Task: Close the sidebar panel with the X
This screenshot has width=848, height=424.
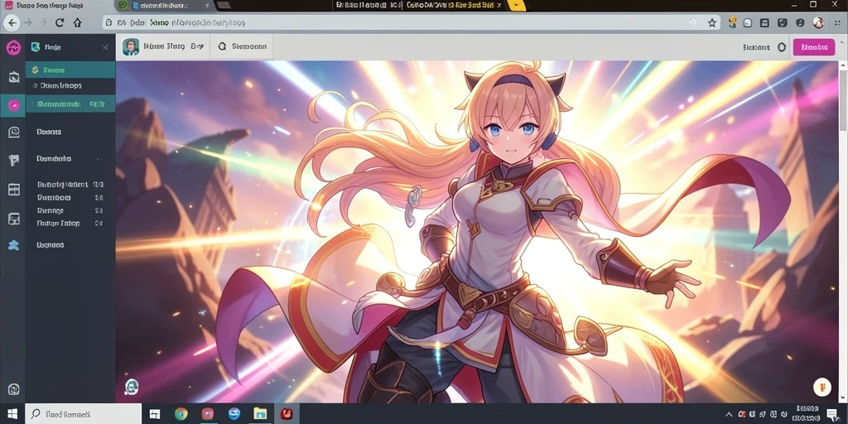Action: tap(105, 47)
